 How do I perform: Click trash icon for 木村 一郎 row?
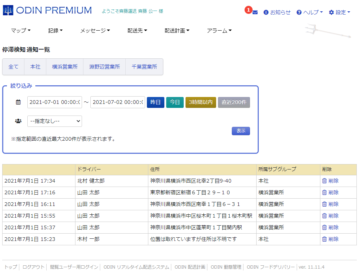click(324, 239)
